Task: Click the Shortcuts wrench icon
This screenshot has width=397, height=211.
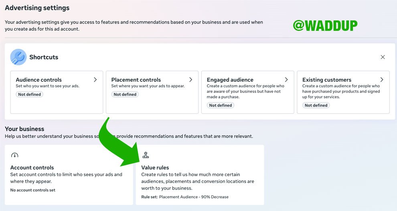Action: [18, 57]
